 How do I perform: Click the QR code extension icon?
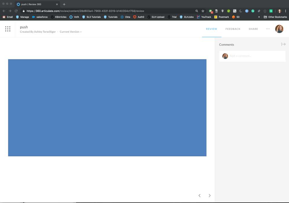235,11
